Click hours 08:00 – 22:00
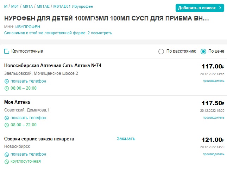This screenshot has height=169, width=227. point(24,125)
